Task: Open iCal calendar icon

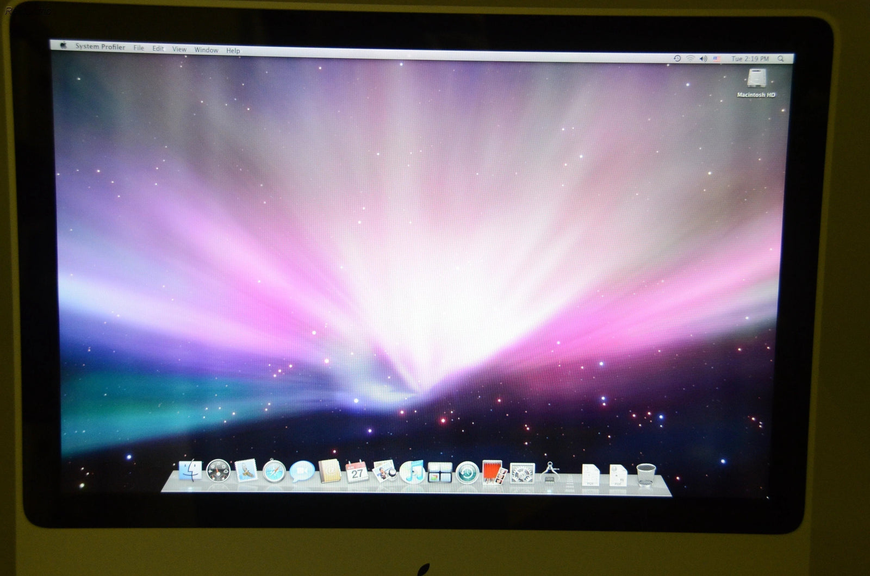Action: pos(357,472)
